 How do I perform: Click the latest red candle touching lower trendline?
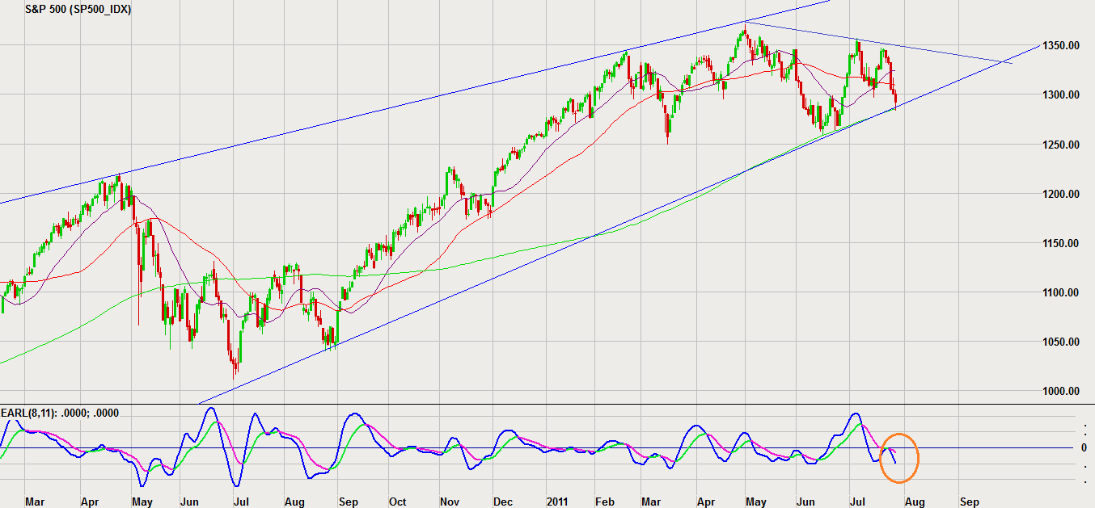[x=895, y=100]
